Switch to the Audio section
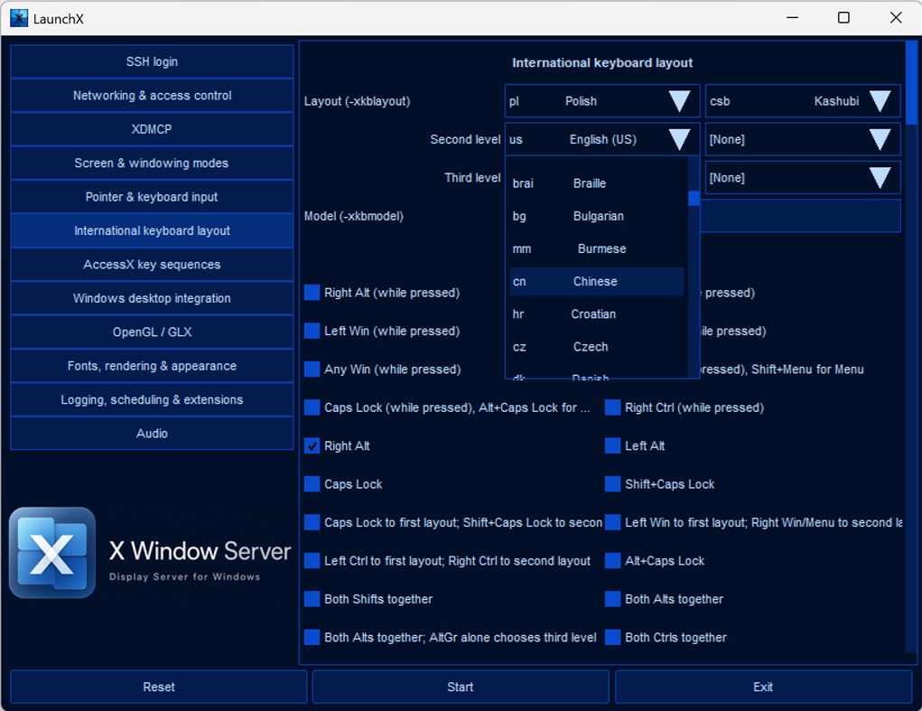The width and height of the screenshot is (922, 711). (152, 434)
